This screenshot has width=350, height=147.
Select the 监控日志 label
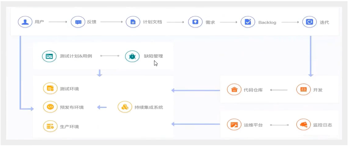point(323,125)
